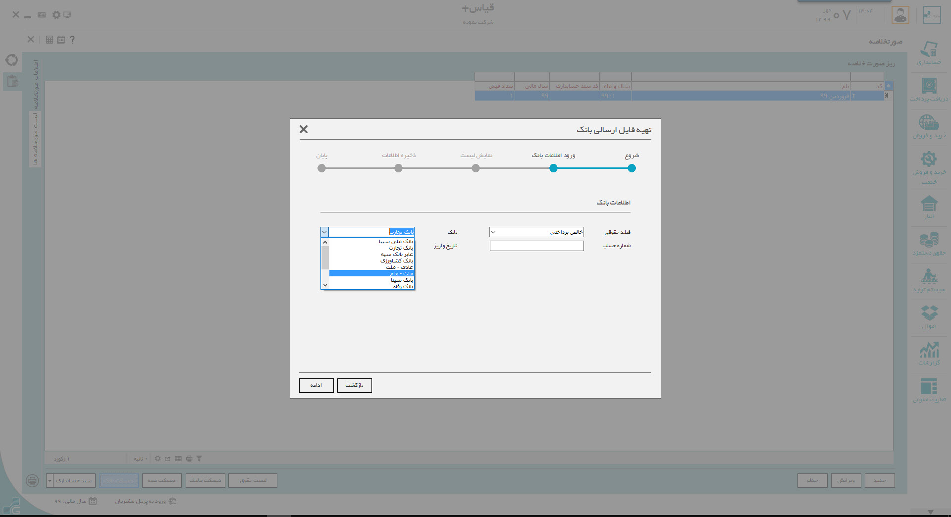Select بانک ملی سیبا from the list

371,241
